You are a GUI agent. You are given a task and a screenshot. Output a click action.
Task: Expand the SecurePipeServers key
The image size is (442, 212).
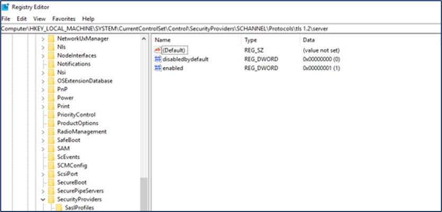43,191
